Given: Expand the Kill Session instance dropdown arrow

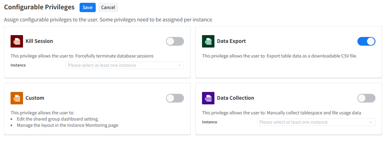Looking at the screenshot, I should point(179,65).
